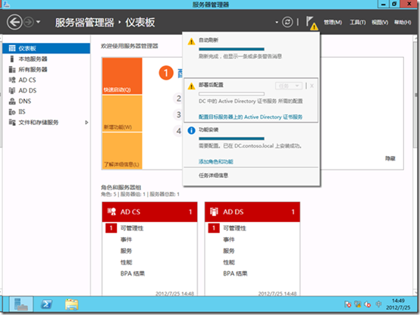Click the 本地服务器 sidebar icon
Image resolution: width=420 pixels, height=315 pixels.
pyautogui.click(x=12, y=59)
